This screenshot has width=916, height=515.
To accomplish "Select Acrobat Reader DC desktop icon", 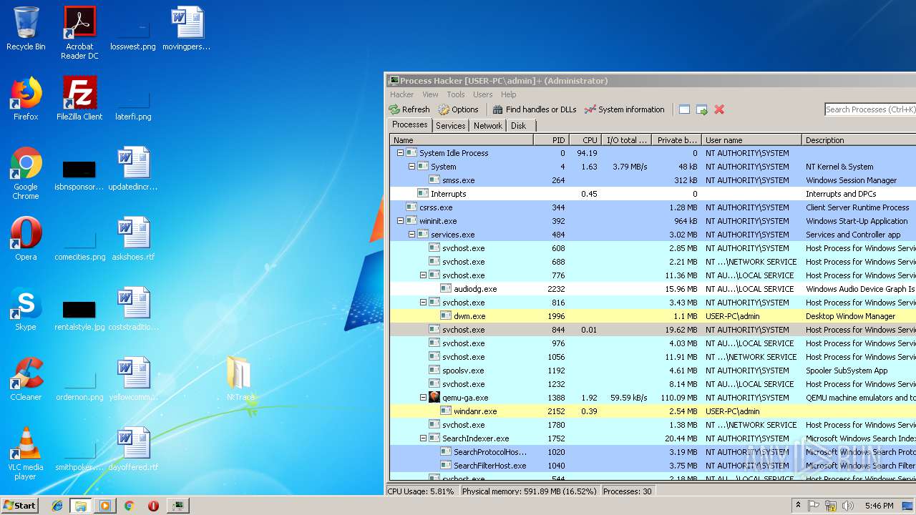I will tap(79, 33).
